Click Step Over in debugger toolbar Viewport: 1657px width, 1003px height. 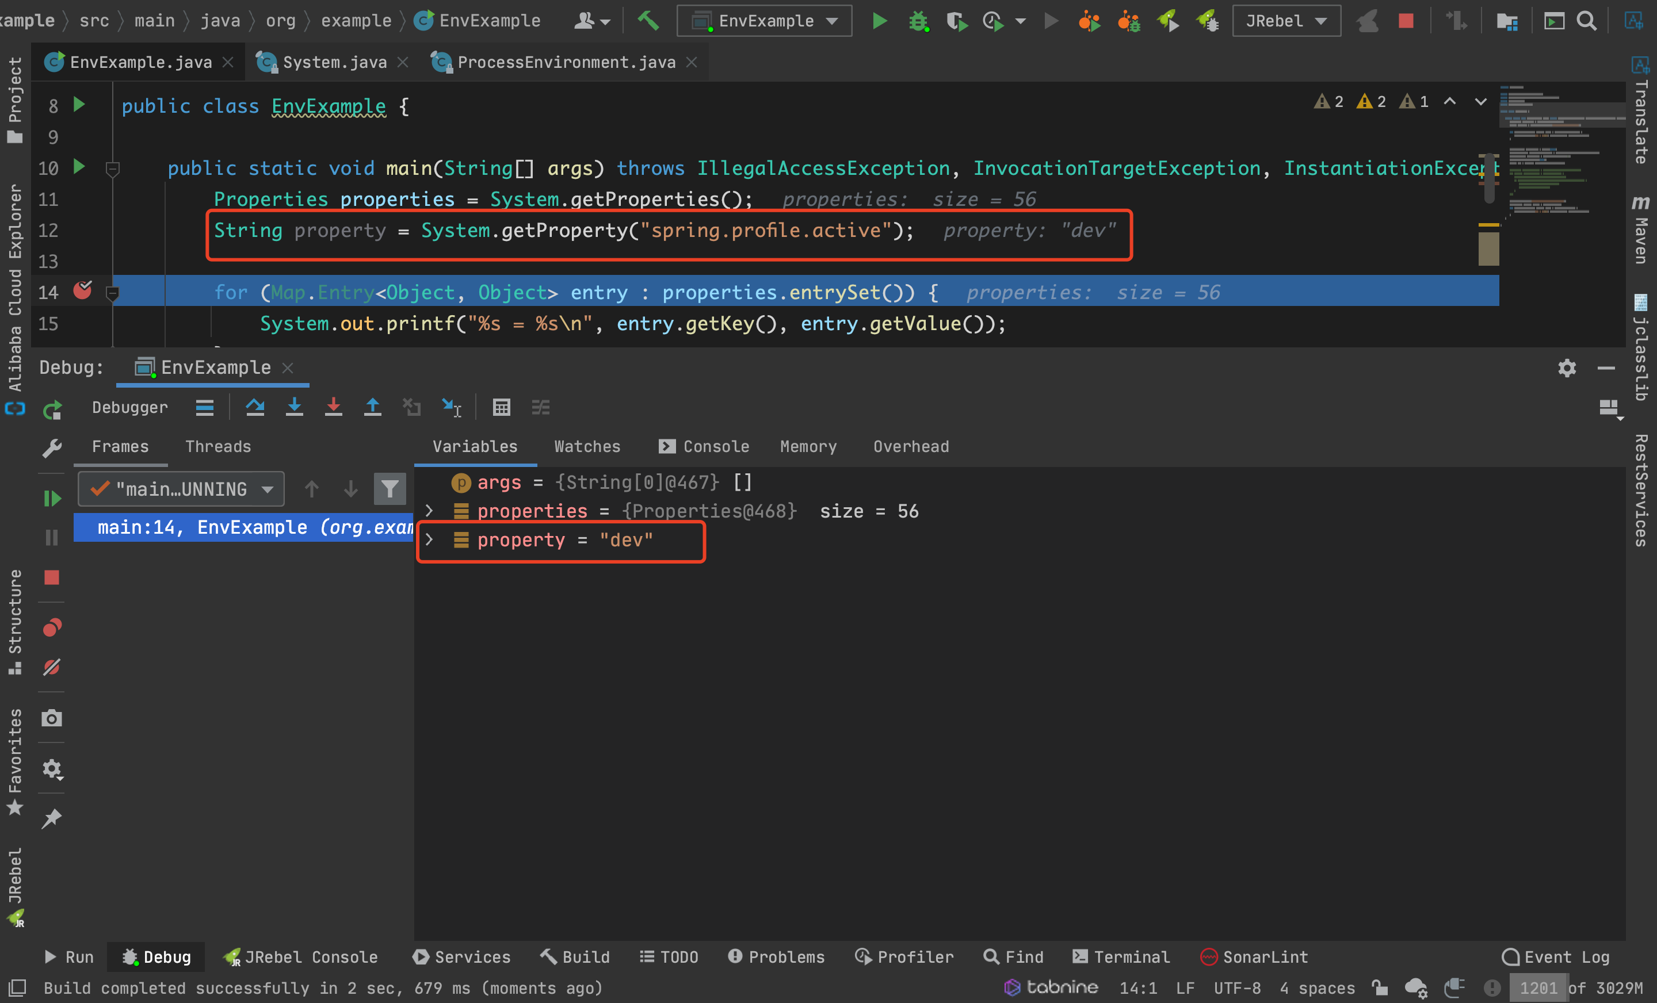255,407
